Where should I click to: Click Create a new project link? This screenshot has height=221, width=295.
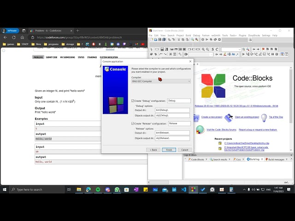pyautogui.click(x=212, y=117)
